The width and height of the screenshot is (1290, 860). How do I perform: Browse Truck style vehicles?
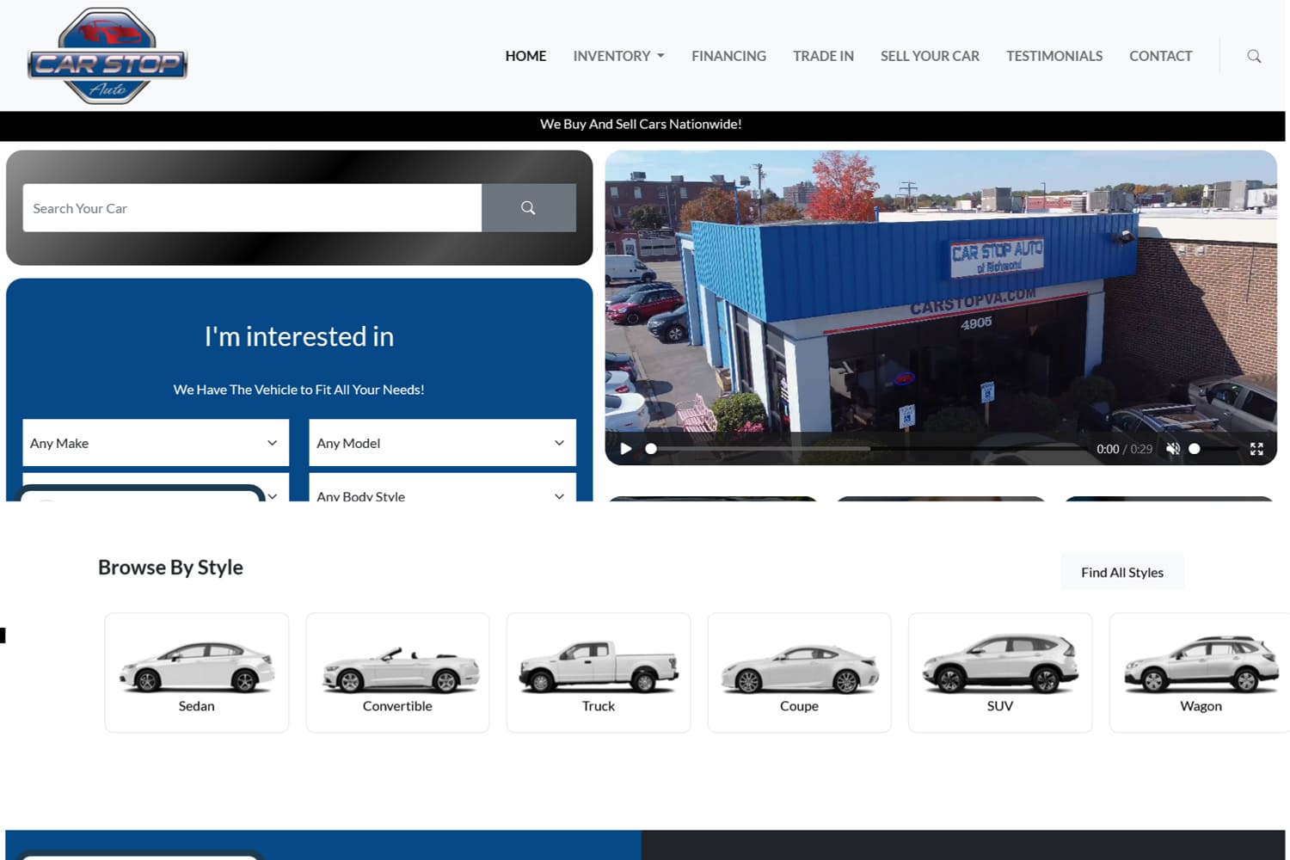[x=599, y=673]
